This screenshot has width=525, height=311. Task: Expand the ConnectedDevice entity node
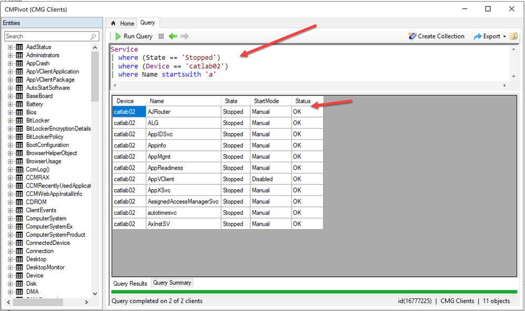(x=10, y=243)
